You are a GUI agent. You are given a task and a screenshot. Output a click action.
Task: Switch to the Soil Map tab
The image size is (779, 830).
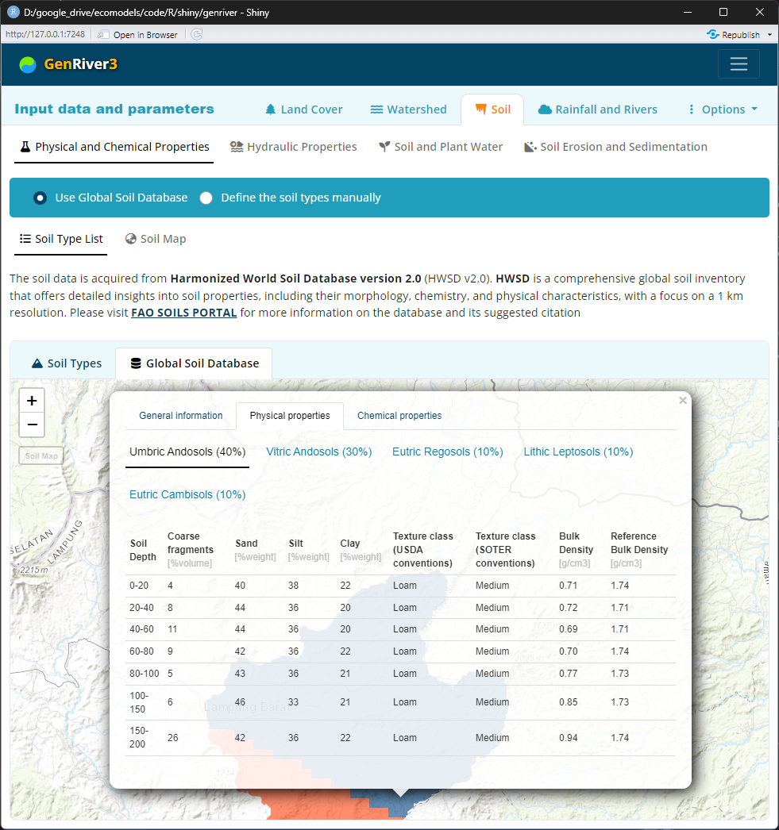(x=156, y=239)
